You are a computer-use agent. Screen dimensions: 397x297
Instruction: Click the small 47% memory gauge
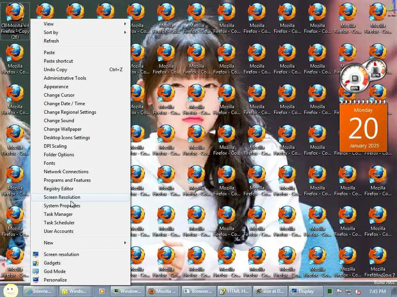tap(376, 69)
